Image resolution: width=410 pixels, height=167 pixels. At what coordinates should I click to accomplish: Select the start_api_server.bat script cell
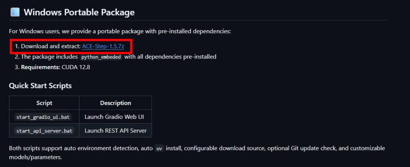tap(44, 131)
